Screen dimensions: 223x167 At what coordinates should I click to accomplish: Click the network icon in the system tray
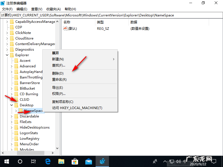[172, 161]
